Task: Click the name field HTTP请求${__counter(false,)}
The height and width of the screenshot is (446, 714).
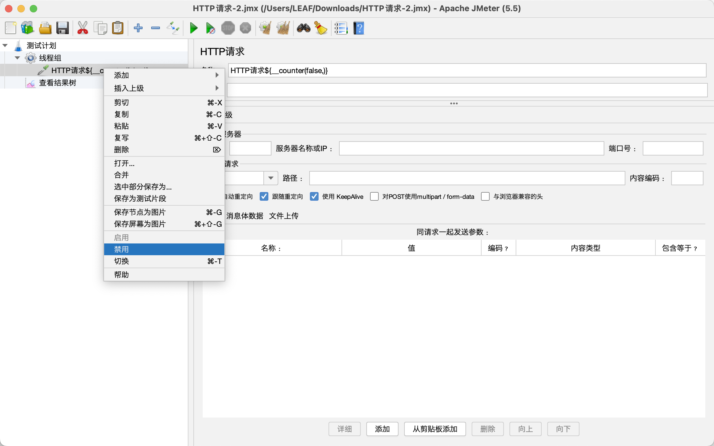Action: point(467,70)
